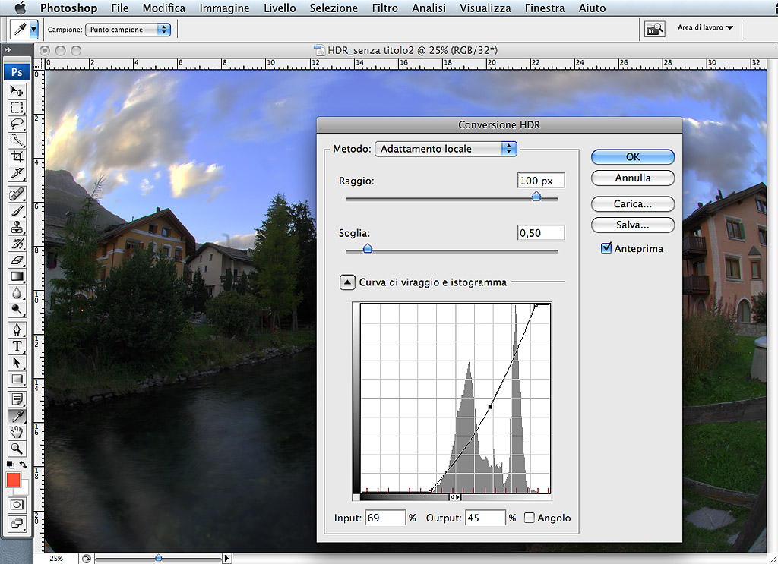The image size is (778, 564).
Task: Open the Area di lavoro workspace menu
Action: [x=705, y=28]
